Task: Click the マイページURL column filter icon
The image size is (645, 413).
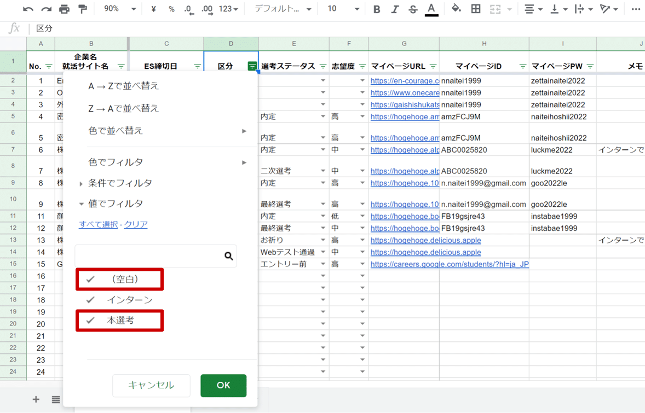Action: click(433, 66)
